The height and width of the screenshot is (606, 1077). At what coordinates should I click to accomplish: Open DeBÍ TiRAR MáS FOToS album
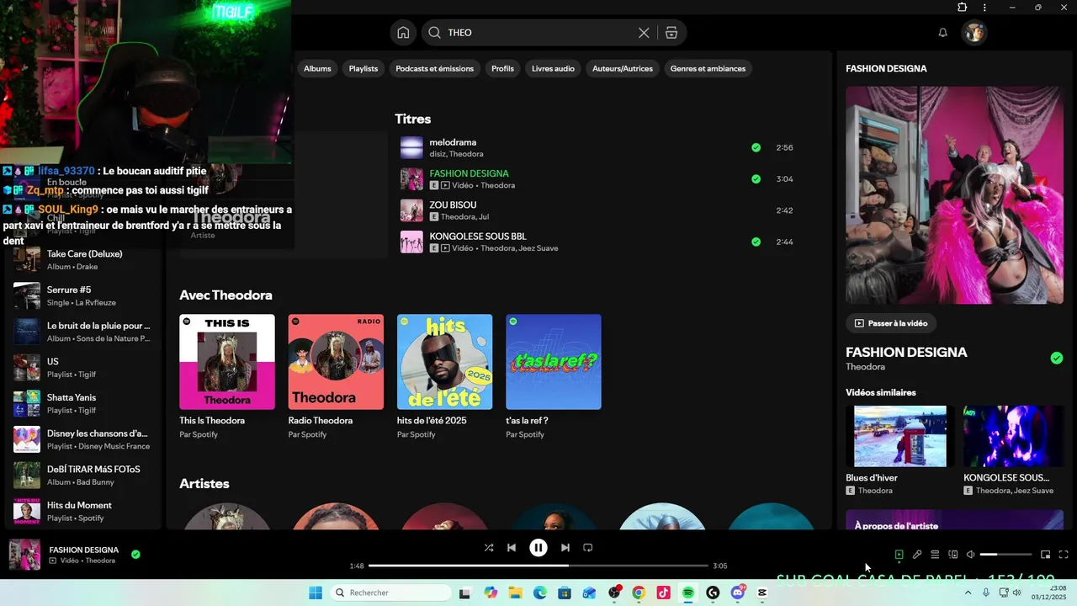(82, 476)
